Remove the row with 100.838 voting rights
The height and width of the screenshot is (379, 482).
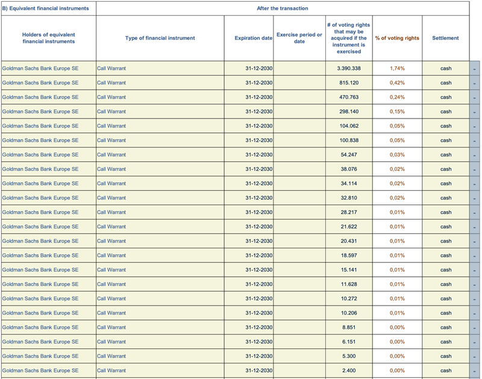coord(475,141)
